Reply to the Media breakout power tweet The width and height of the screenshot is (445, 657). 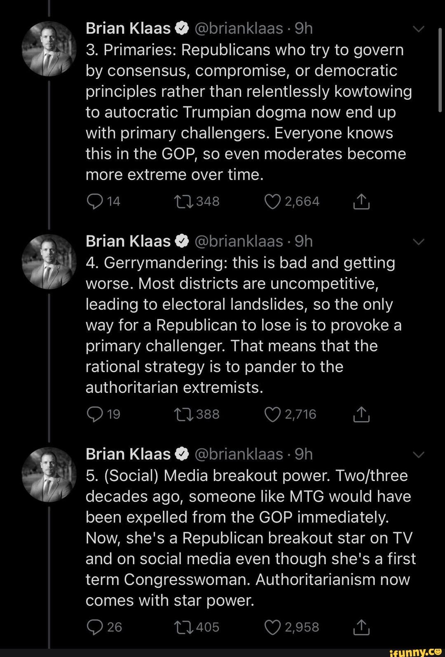point(95,627)
